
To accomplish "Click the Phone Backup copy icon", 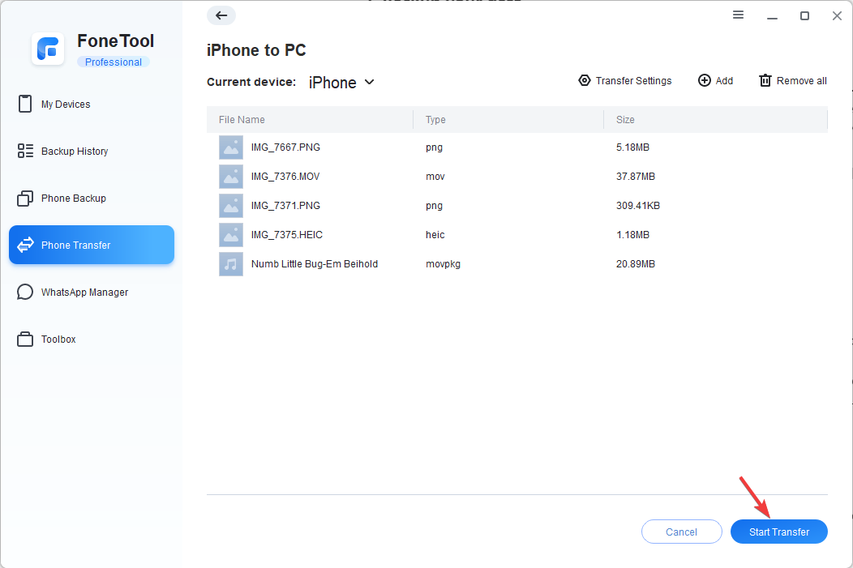I will (x=25, y=199).
